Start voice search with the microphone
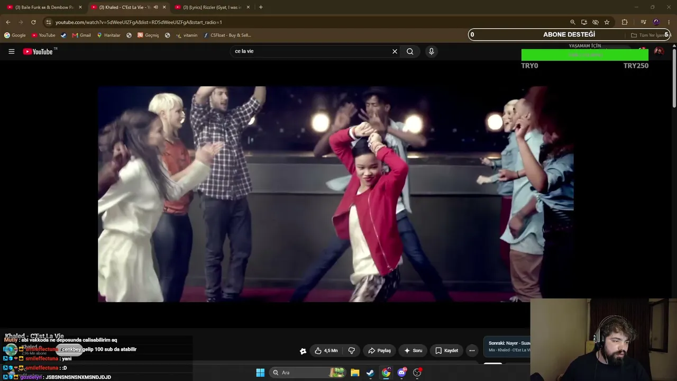The height and width of the screenshot is (381, 677). (431, 51)
